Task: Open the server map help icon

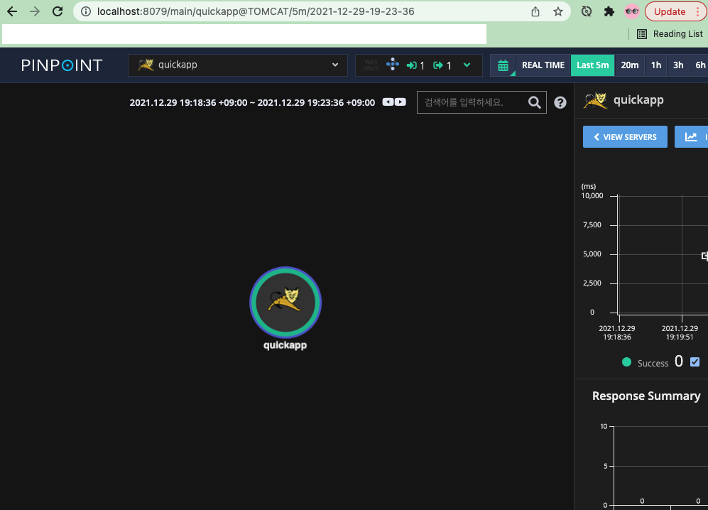Action: pyautogui.click(x=560, y=102)
